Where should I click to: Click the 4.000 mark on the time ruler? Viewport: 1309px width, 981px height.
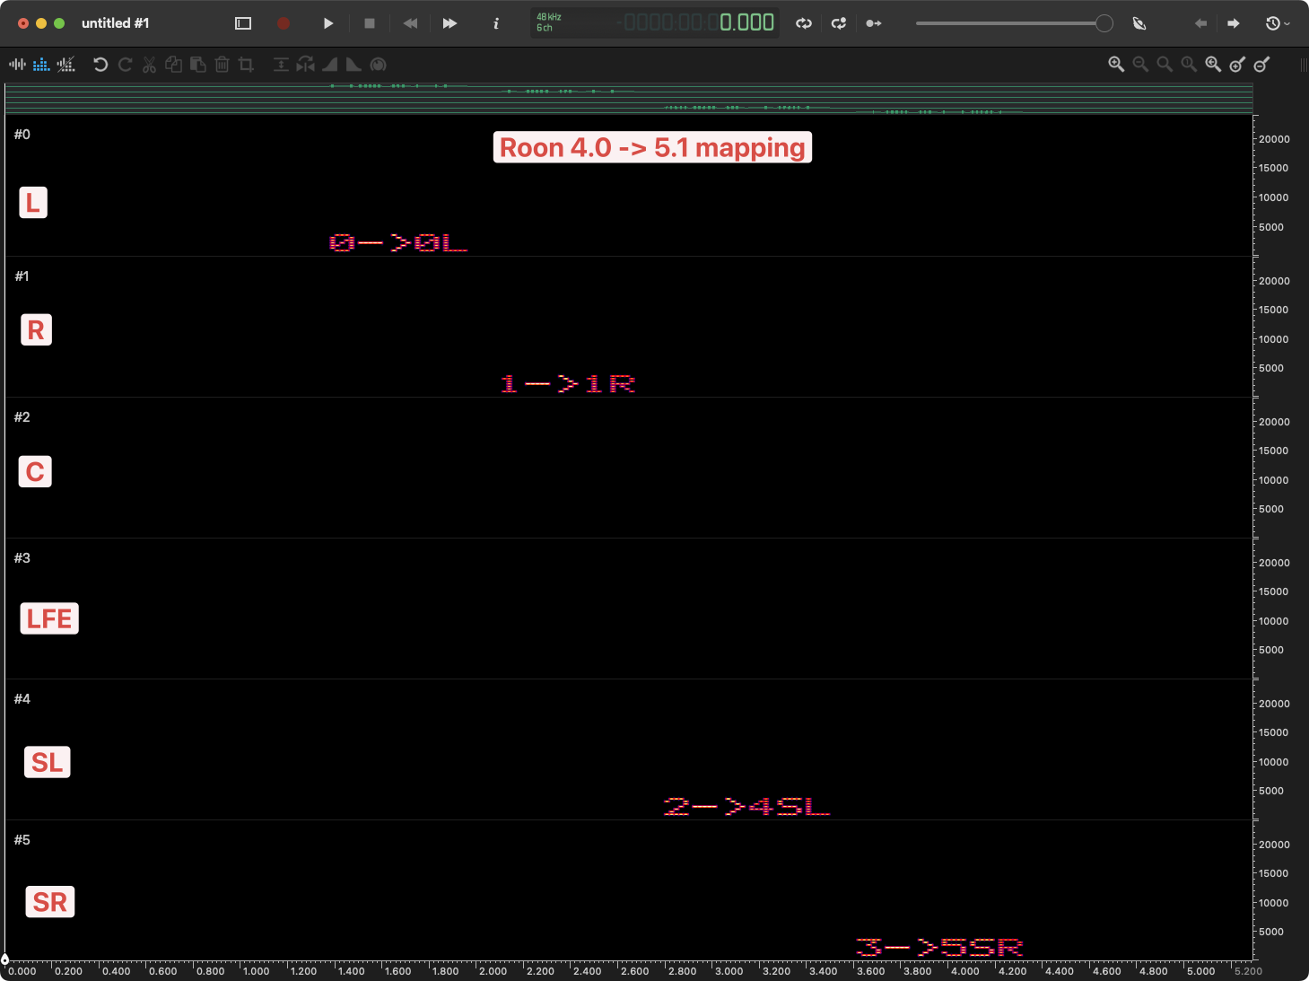964,970
